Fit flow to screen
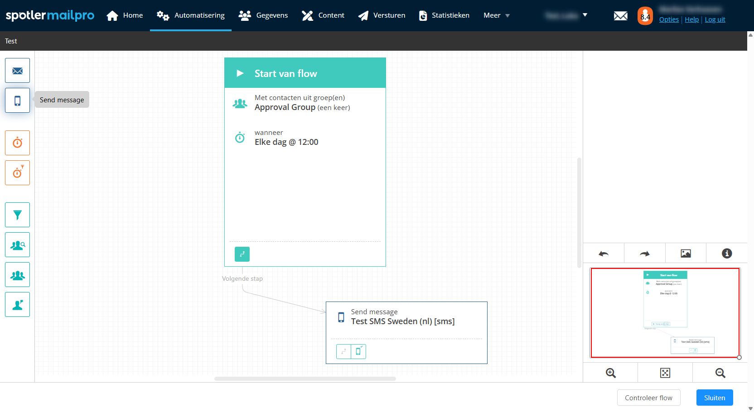The height and width of the screenshot is (412, 754). (665, 373)
